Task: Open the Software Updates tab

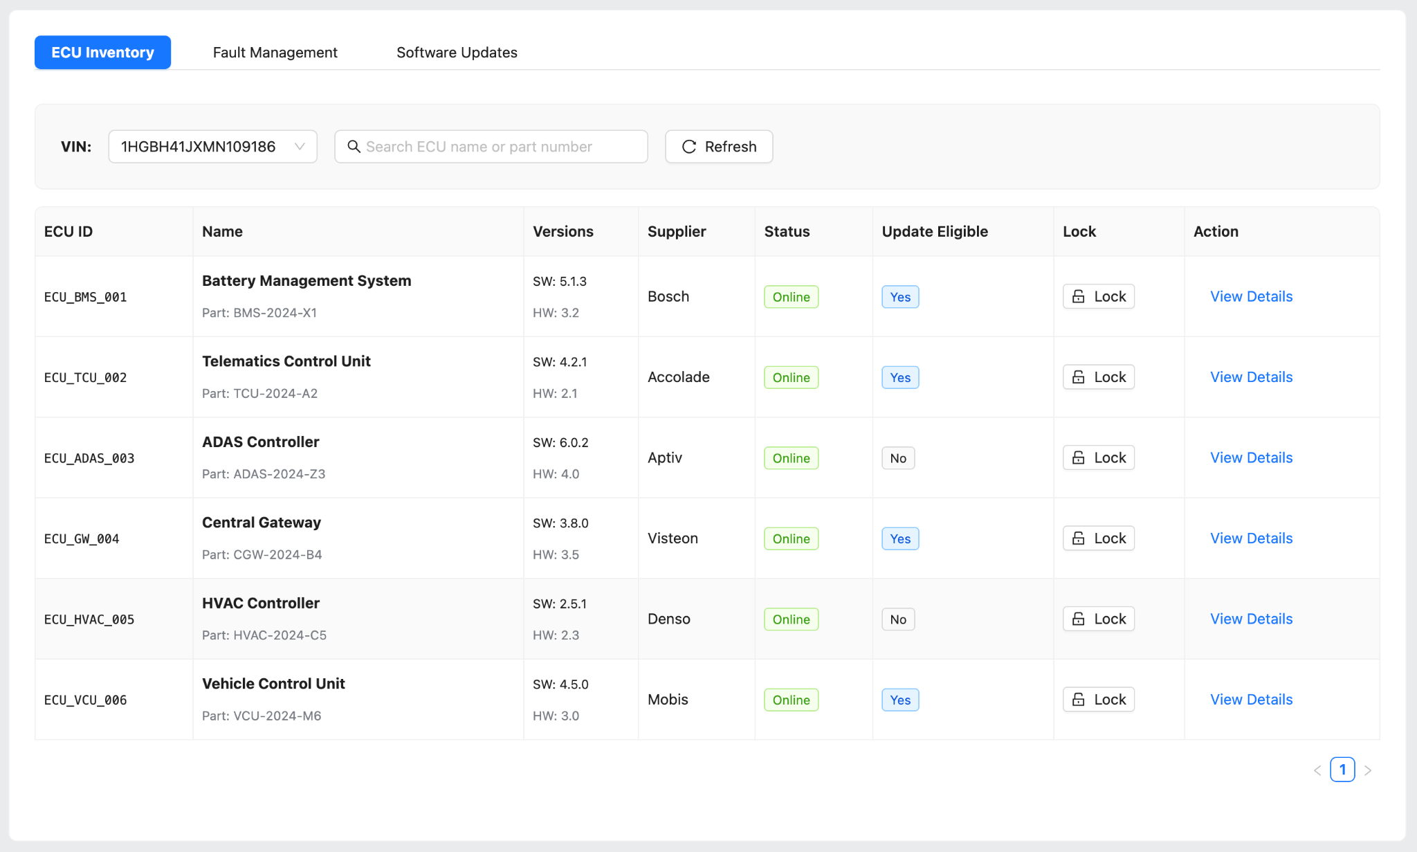Action: pyautogui.click(x=457, y=53)
